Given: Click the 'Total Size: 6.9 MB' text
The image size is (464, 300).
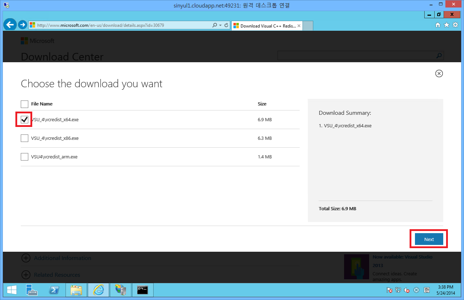Looking at the screenshot, I should [338, 208].
